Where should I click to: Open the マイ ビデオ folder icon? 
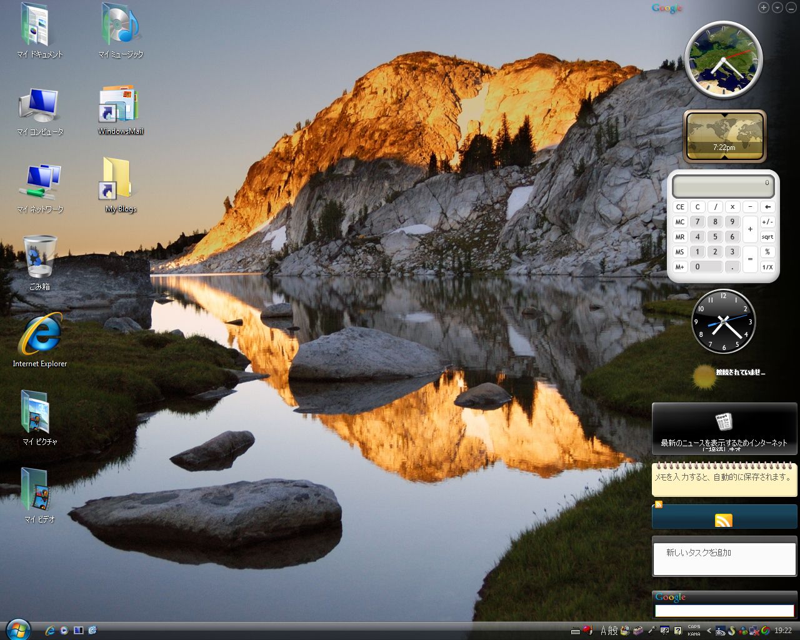click(39, 495)
